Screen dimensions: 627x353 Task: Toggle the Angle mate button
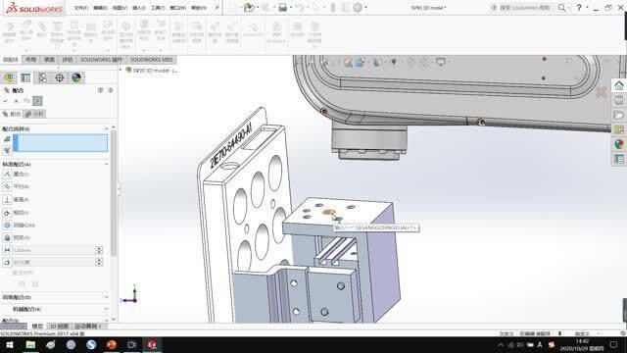[7, 262]
